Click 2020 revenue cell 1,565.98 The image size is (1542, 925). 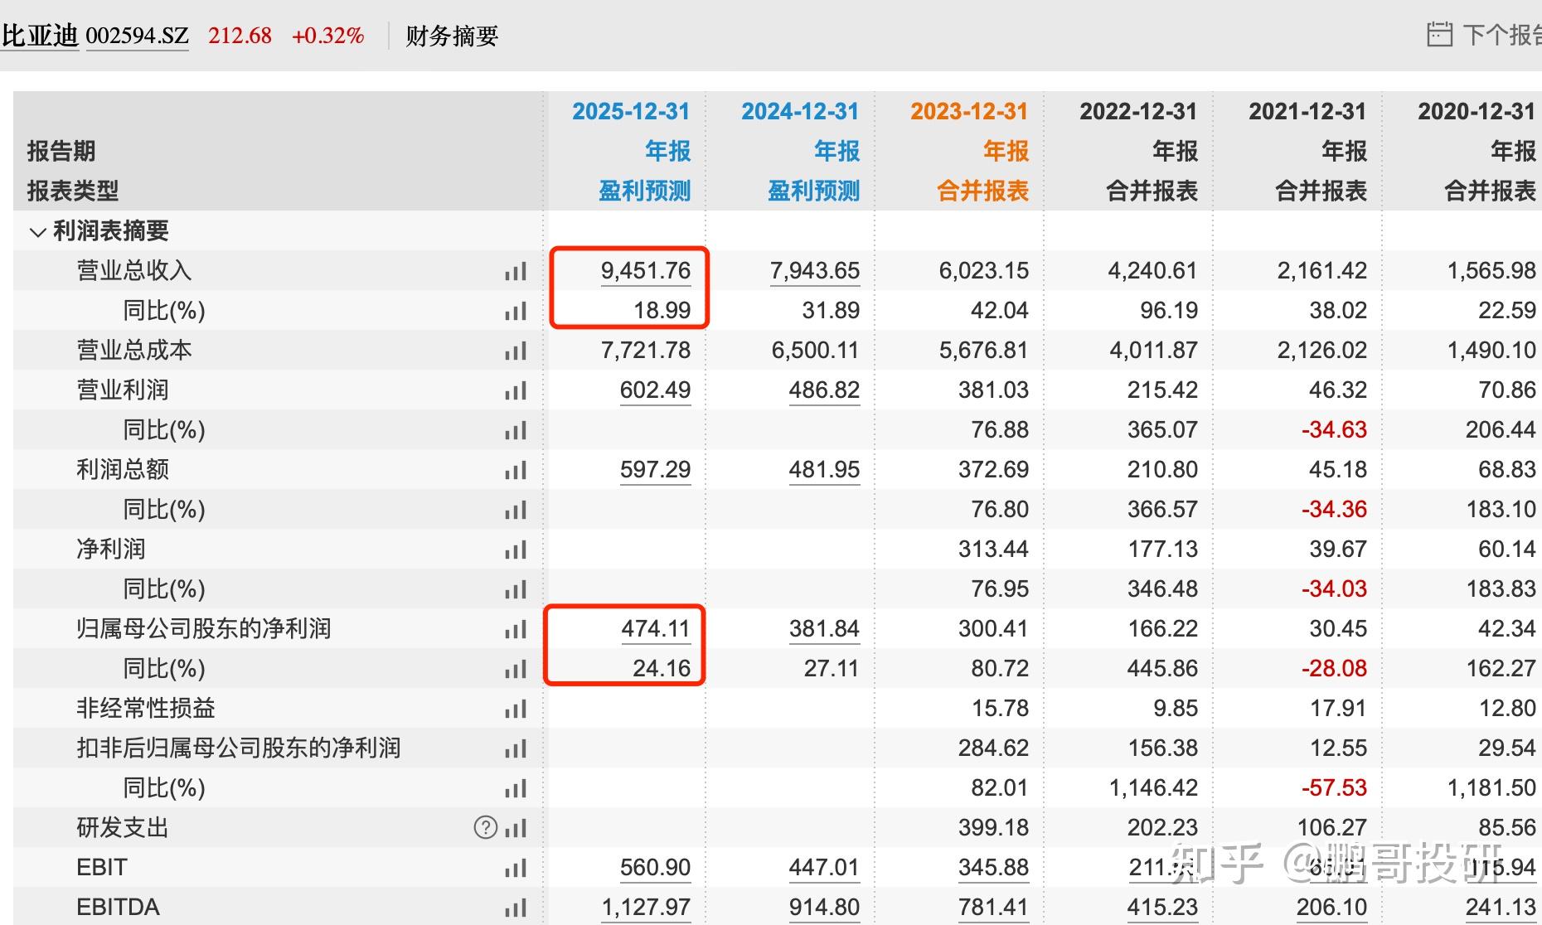coord(1491,271)
